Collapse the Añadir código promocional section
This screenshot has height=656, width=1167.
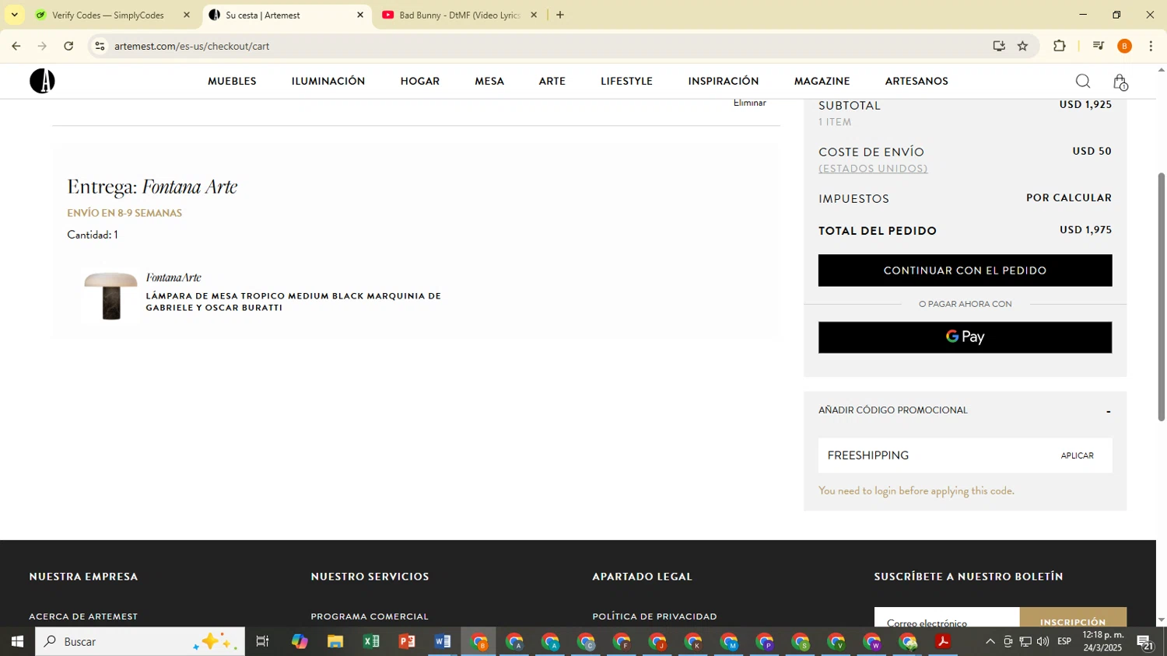(1108, 411)
